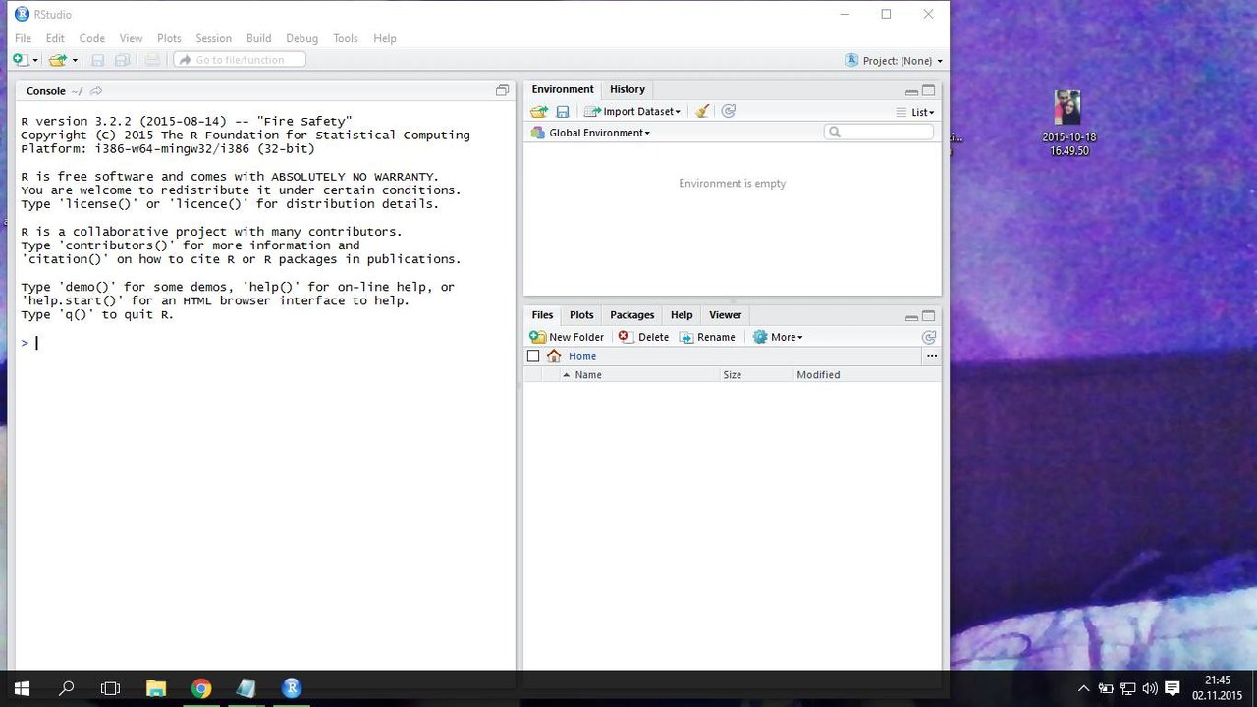Click the taskbar Search magnifier icon
This screenshot has height=707, width=1257.
click(x=66, y=688)
